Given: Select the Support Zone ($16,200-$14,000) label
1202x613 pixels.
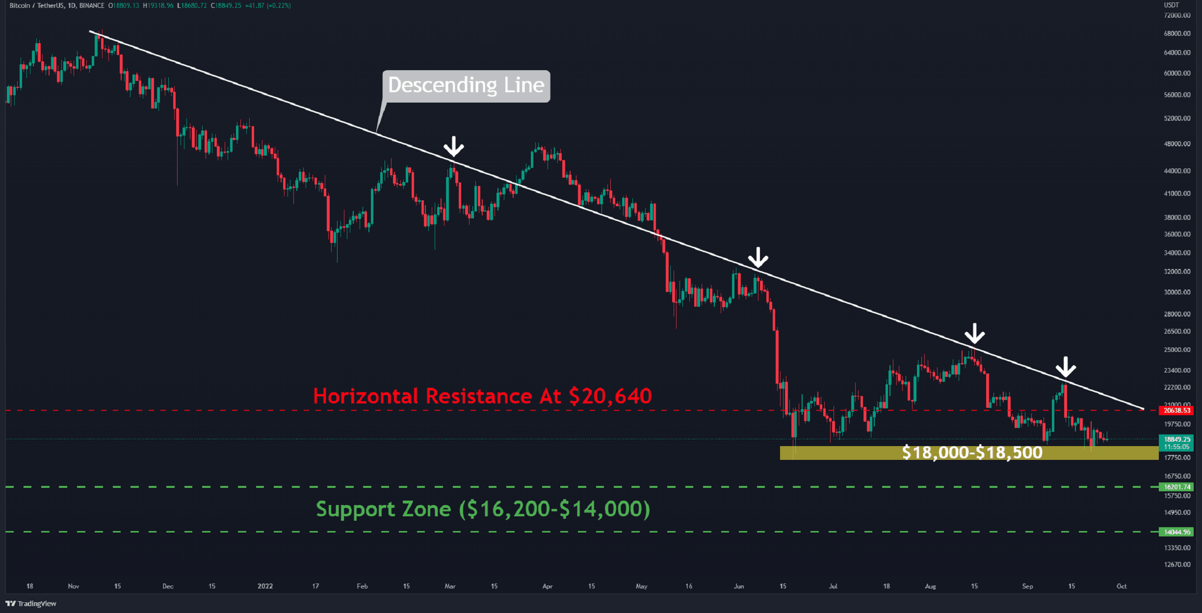Looking at the screenshot, I should pyautogui.click(x=483, y=509).
